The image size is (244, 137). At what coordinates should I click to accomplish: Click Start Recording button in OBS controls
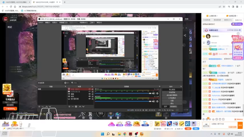coord(172,93)
